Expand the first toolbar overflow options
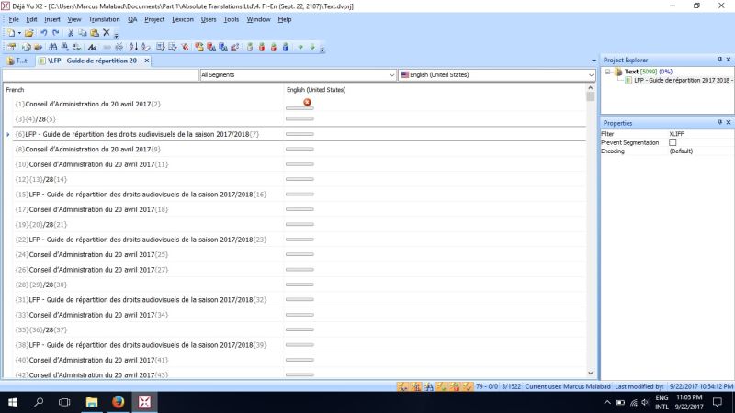 [117, 35]
